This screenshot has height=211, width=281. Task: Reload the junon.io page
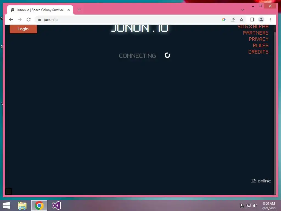(x=29, y=20)
